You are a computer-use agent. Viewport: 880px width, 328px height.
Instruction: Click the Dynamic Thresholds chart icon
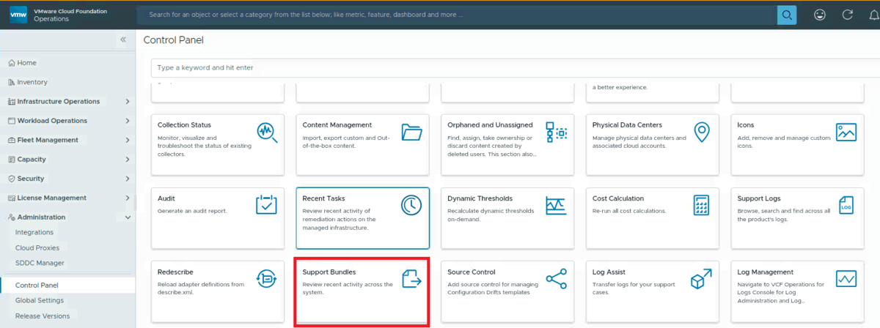[556, 205]
